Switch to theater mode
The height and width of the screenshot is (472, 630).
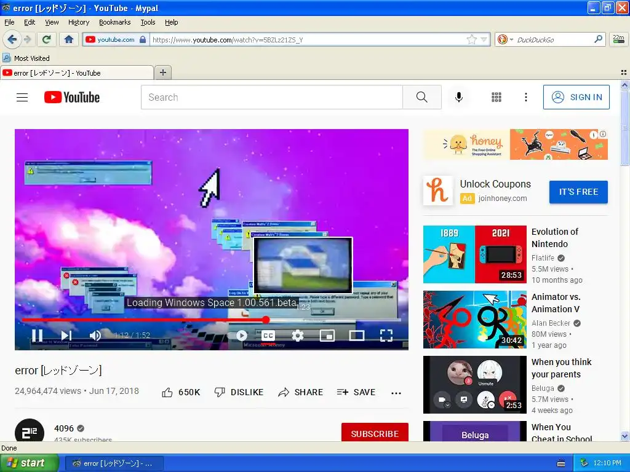tap(357, 335)
